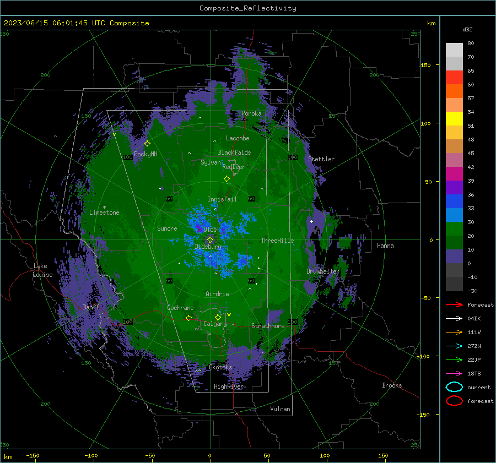This screenshot has width=496, height=463.
Task: Click the magenta 18TS arrow in legend
Action: pos(454,374)
